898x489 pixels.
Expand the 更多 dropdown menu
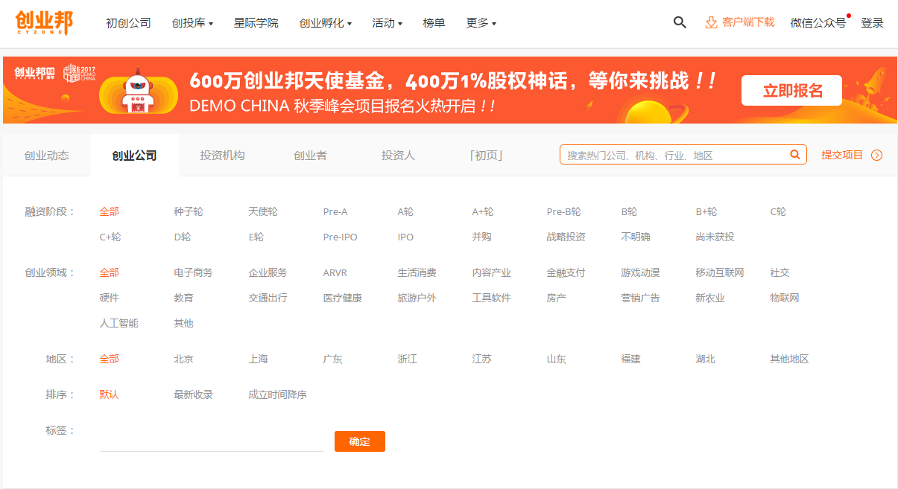tap(481, 23)
